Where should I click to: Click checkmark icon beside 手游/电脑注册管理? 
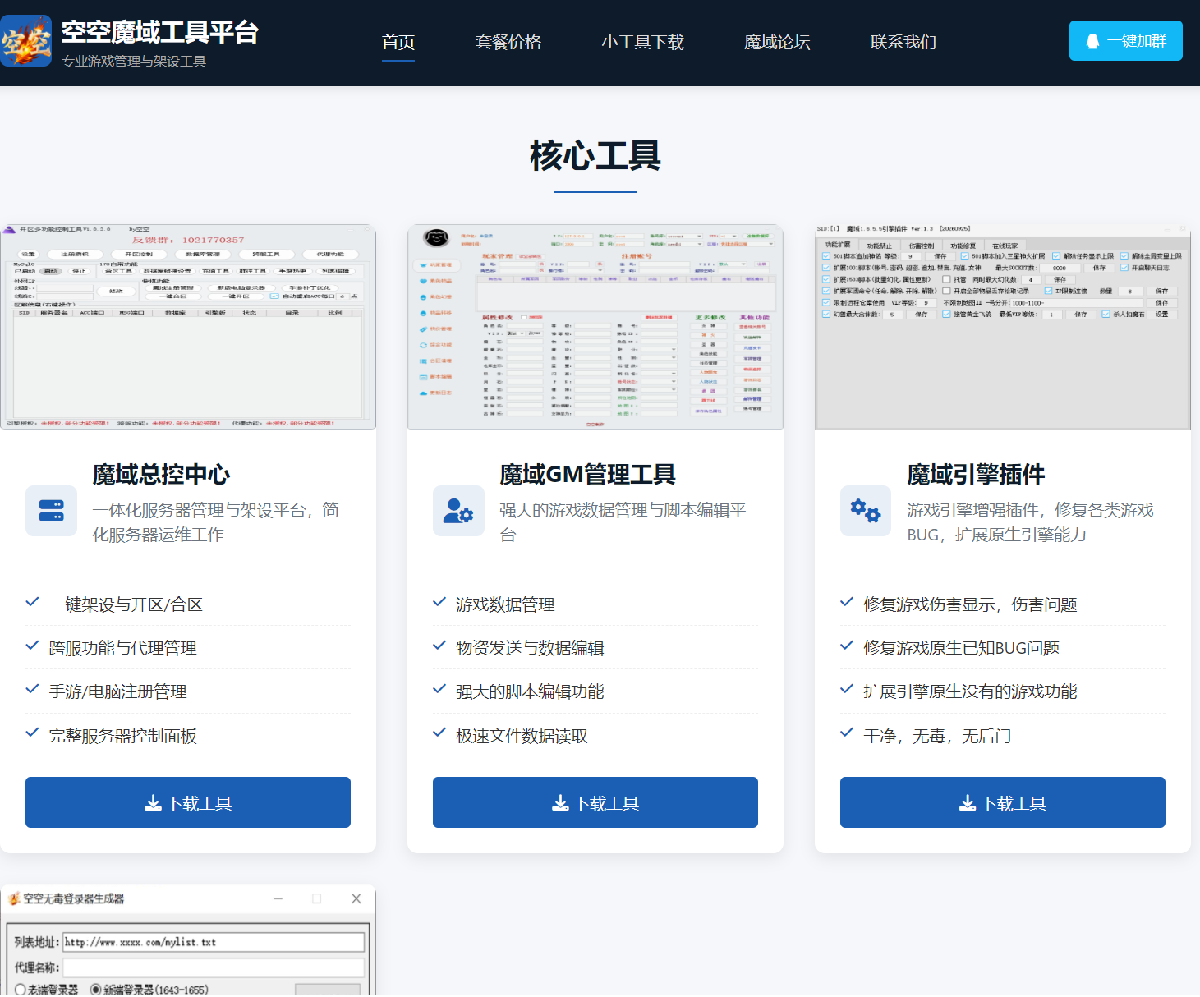coord(32,689)
